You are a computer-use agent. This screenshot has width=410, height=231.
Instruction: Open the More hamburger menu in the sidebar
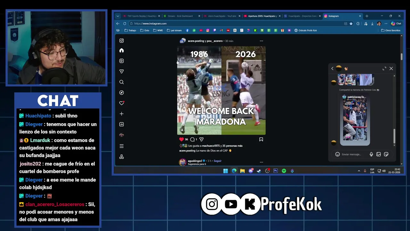(x=121, y=146)
